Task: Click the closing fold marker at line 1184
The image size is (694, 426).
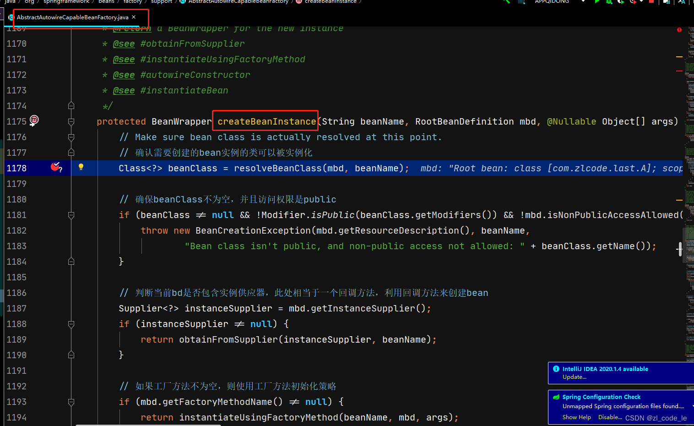Action: (71, 261)
